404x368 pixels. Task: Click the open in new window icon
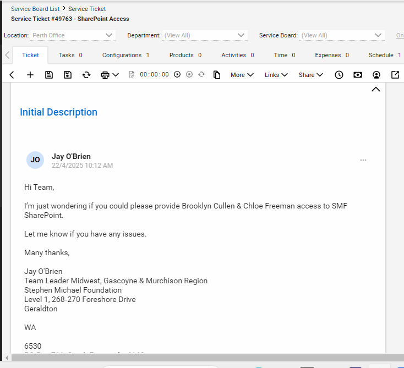coord(395,75)
